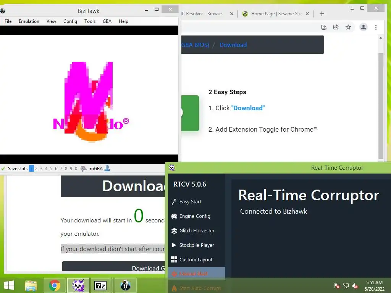Click the Manual Blast button in RTCV
Screen dimensions: 391x293
(x=197, y=274)
